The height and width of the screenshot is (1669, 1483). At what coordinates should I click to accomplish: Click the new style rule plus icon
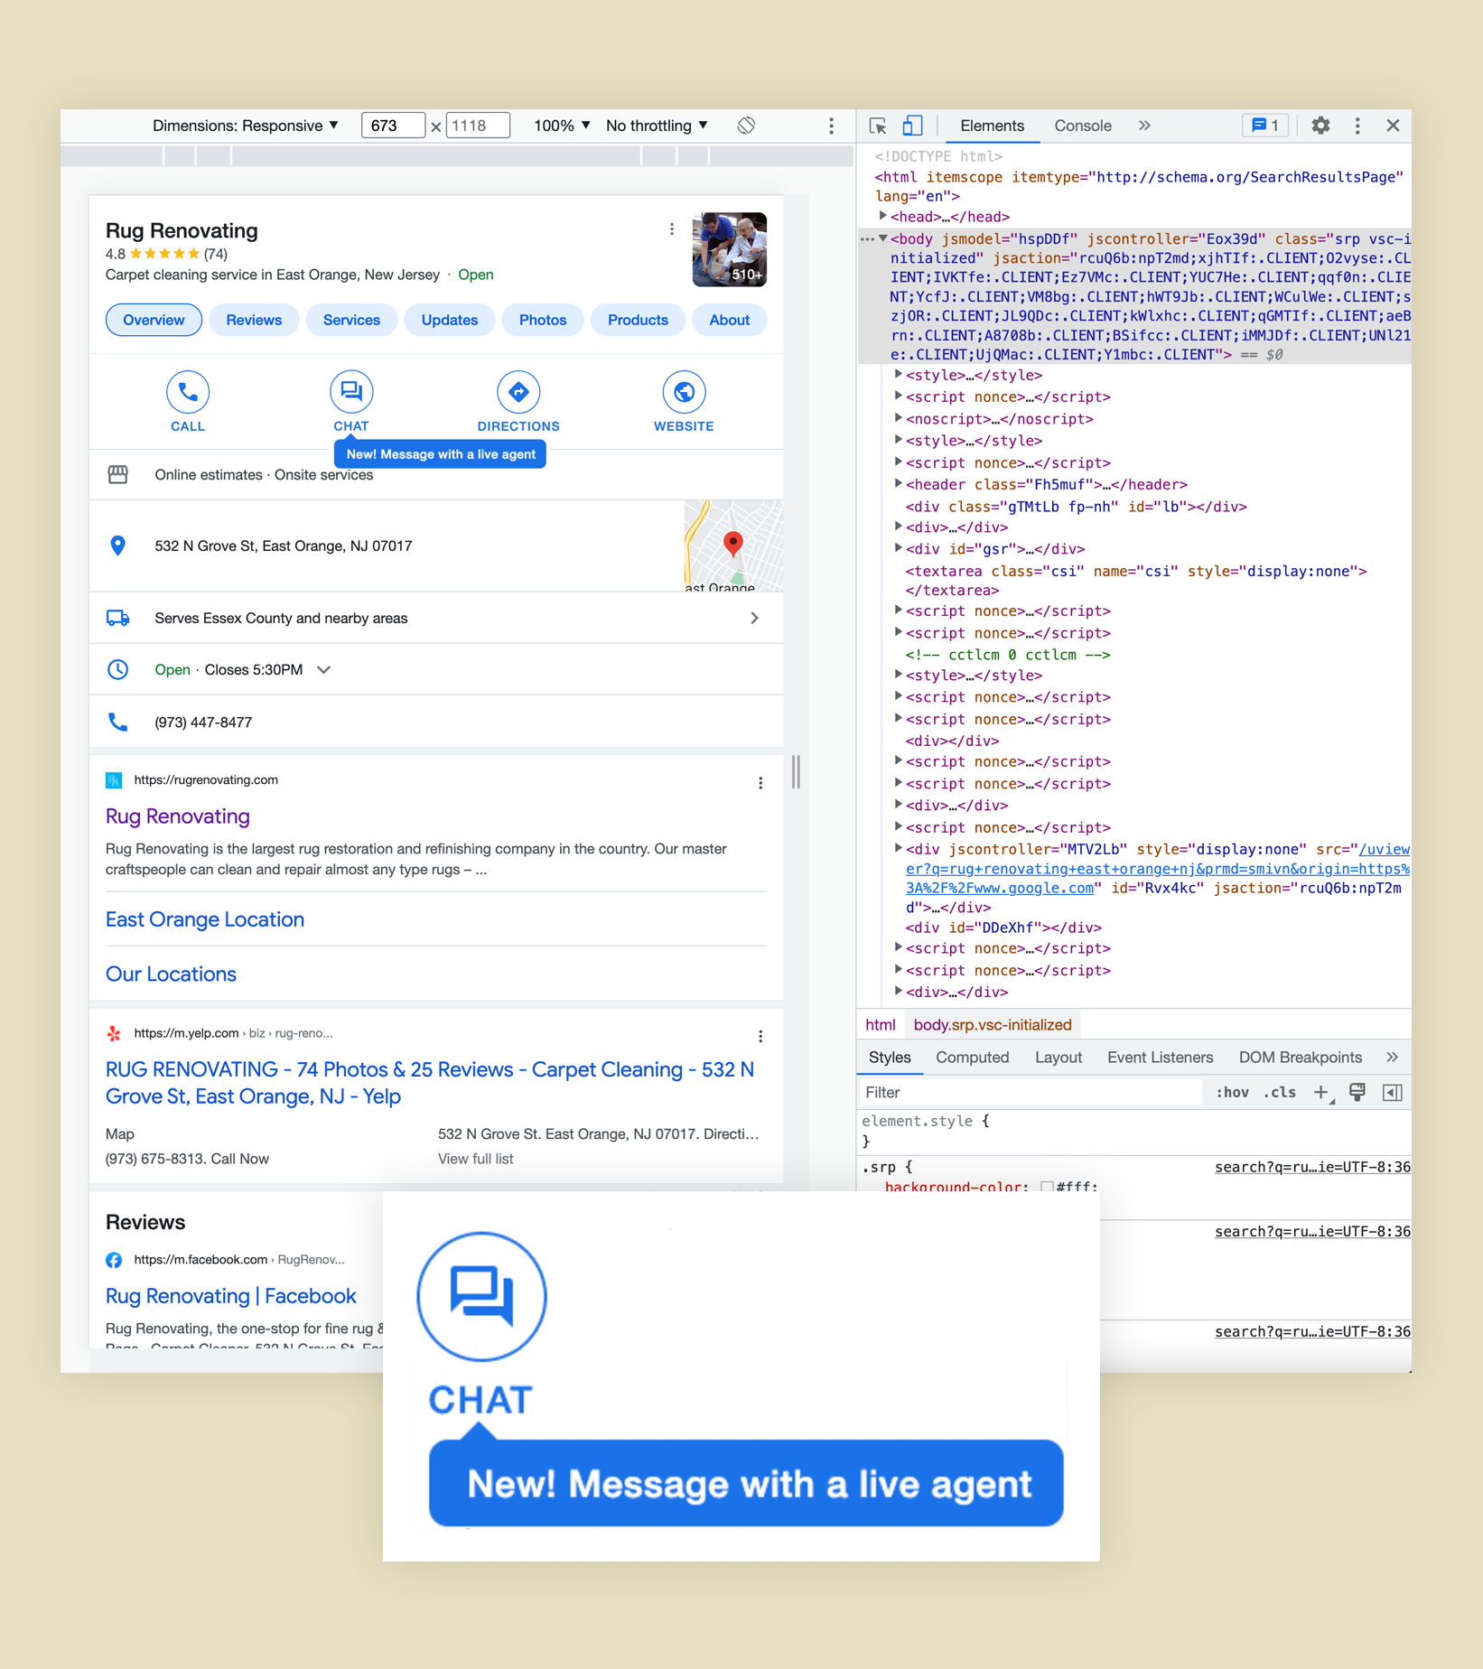click(1322, 1093)
